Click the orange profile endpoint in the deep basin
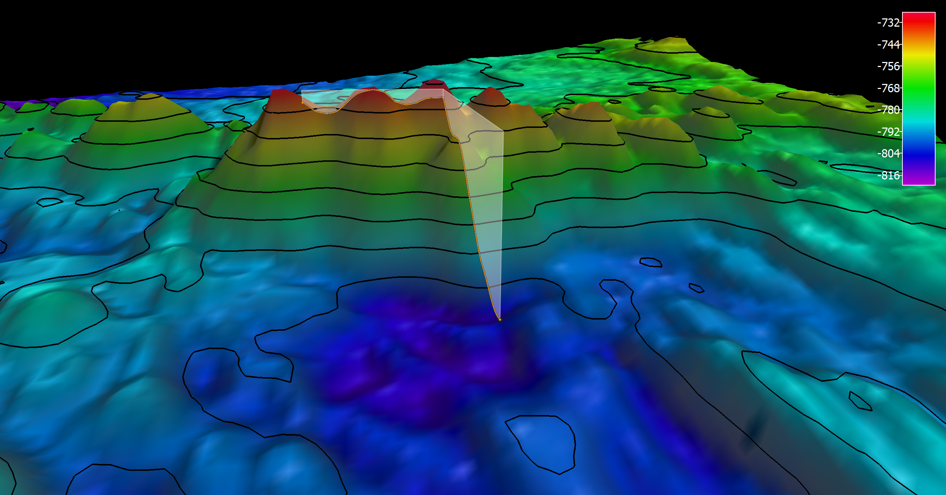 tap(500, 320)
